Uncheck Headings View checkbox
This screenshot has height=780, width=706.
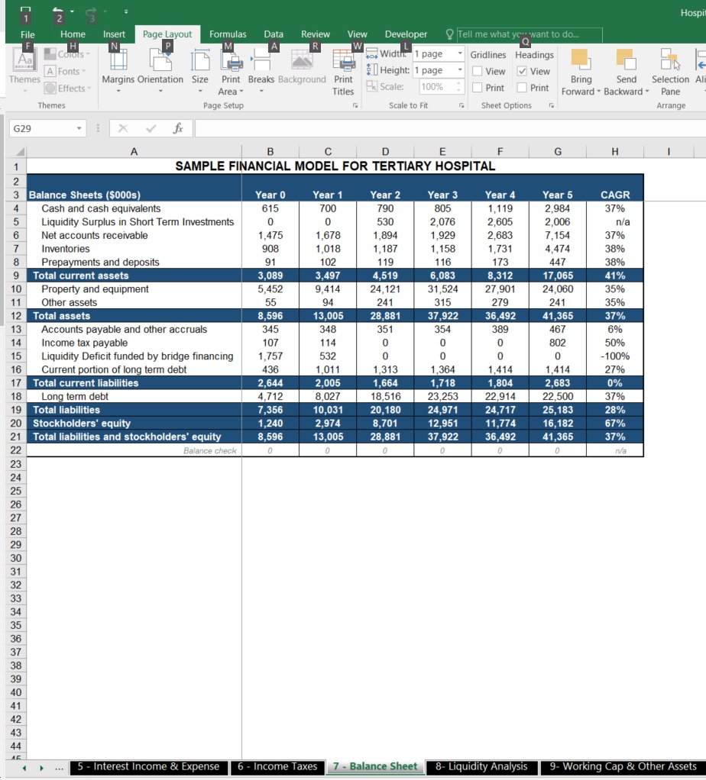[x=522, y=71]
